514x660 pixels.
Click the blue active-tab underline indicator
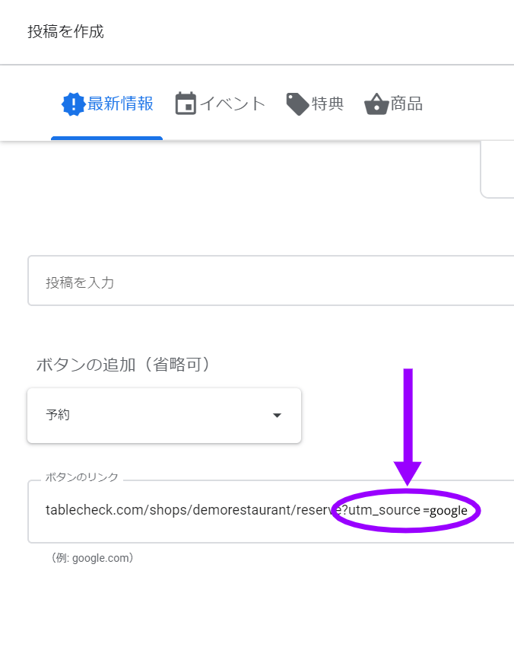point(106,139)
